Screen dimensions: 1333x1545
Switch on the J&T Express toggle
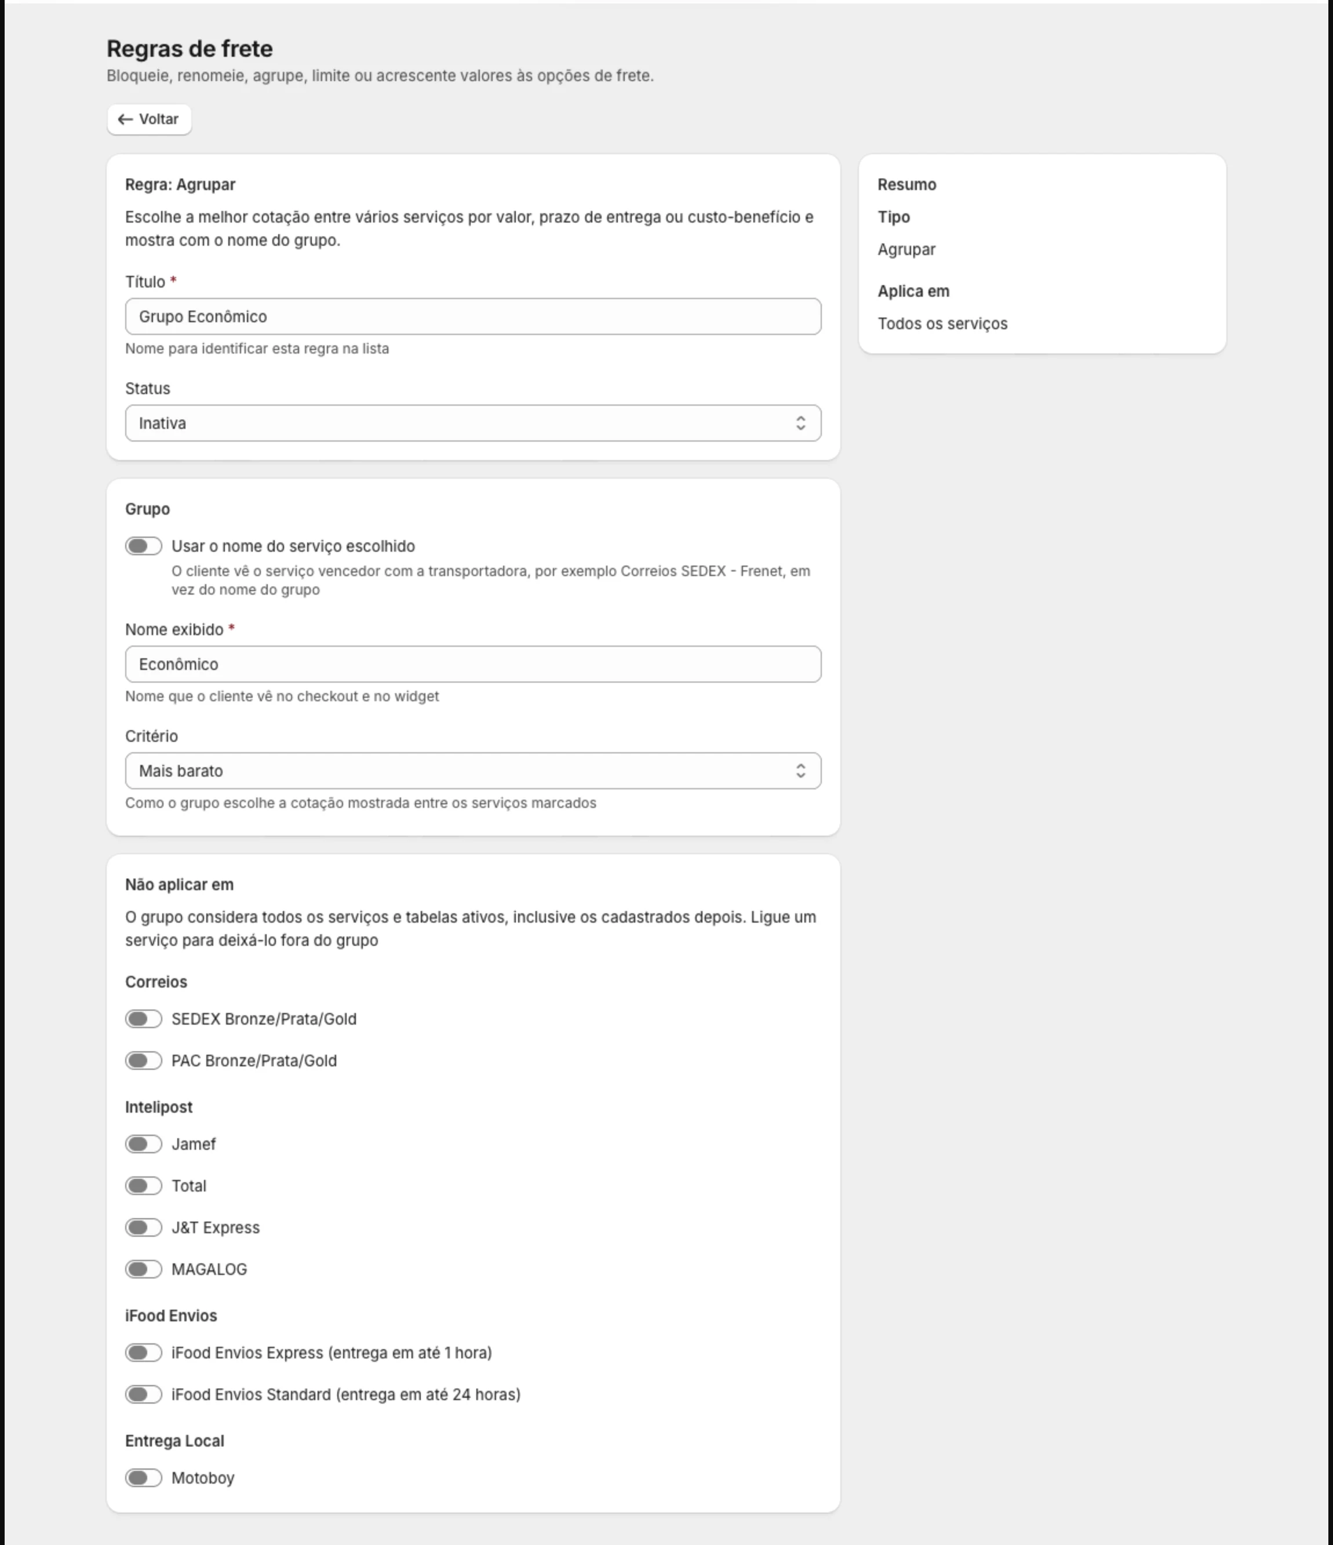pos(144,1228)
